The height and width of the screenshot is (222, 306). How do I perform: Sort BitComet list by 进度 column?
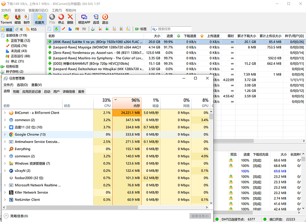(x=168, y=36)
